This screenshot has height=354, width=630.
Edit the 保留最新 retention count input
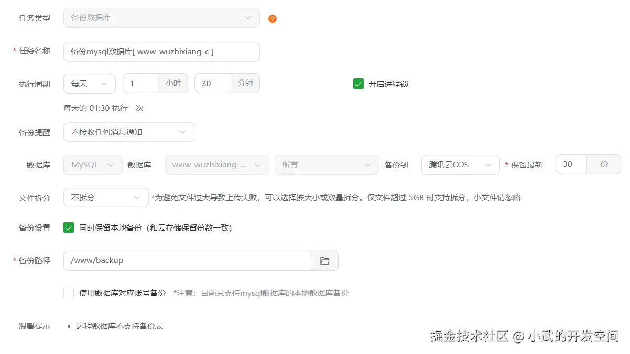click(x=571, y=164)
